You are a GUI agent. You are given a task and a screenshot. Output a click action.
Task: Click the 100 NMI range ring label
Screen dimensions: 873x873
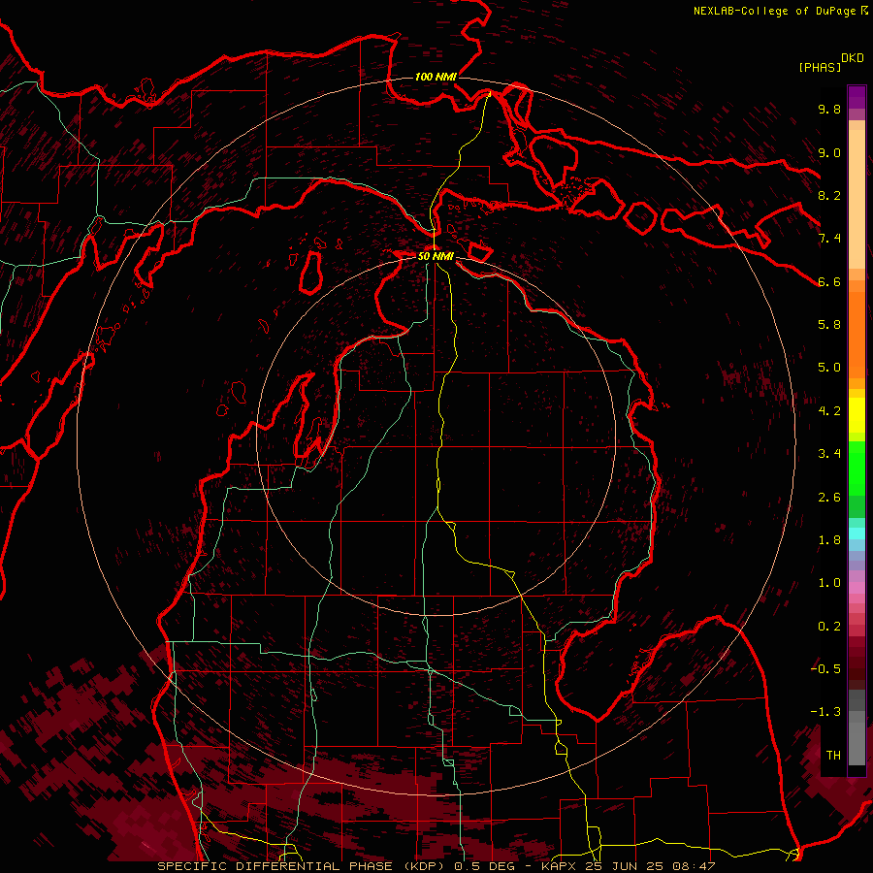pos(436,77)
